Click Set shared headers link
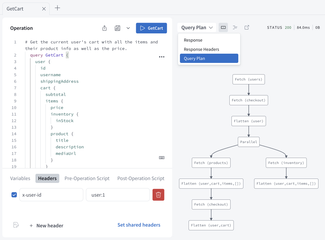Image resolution: width=325 pixels, height=240 pixels. pos(139,225)
